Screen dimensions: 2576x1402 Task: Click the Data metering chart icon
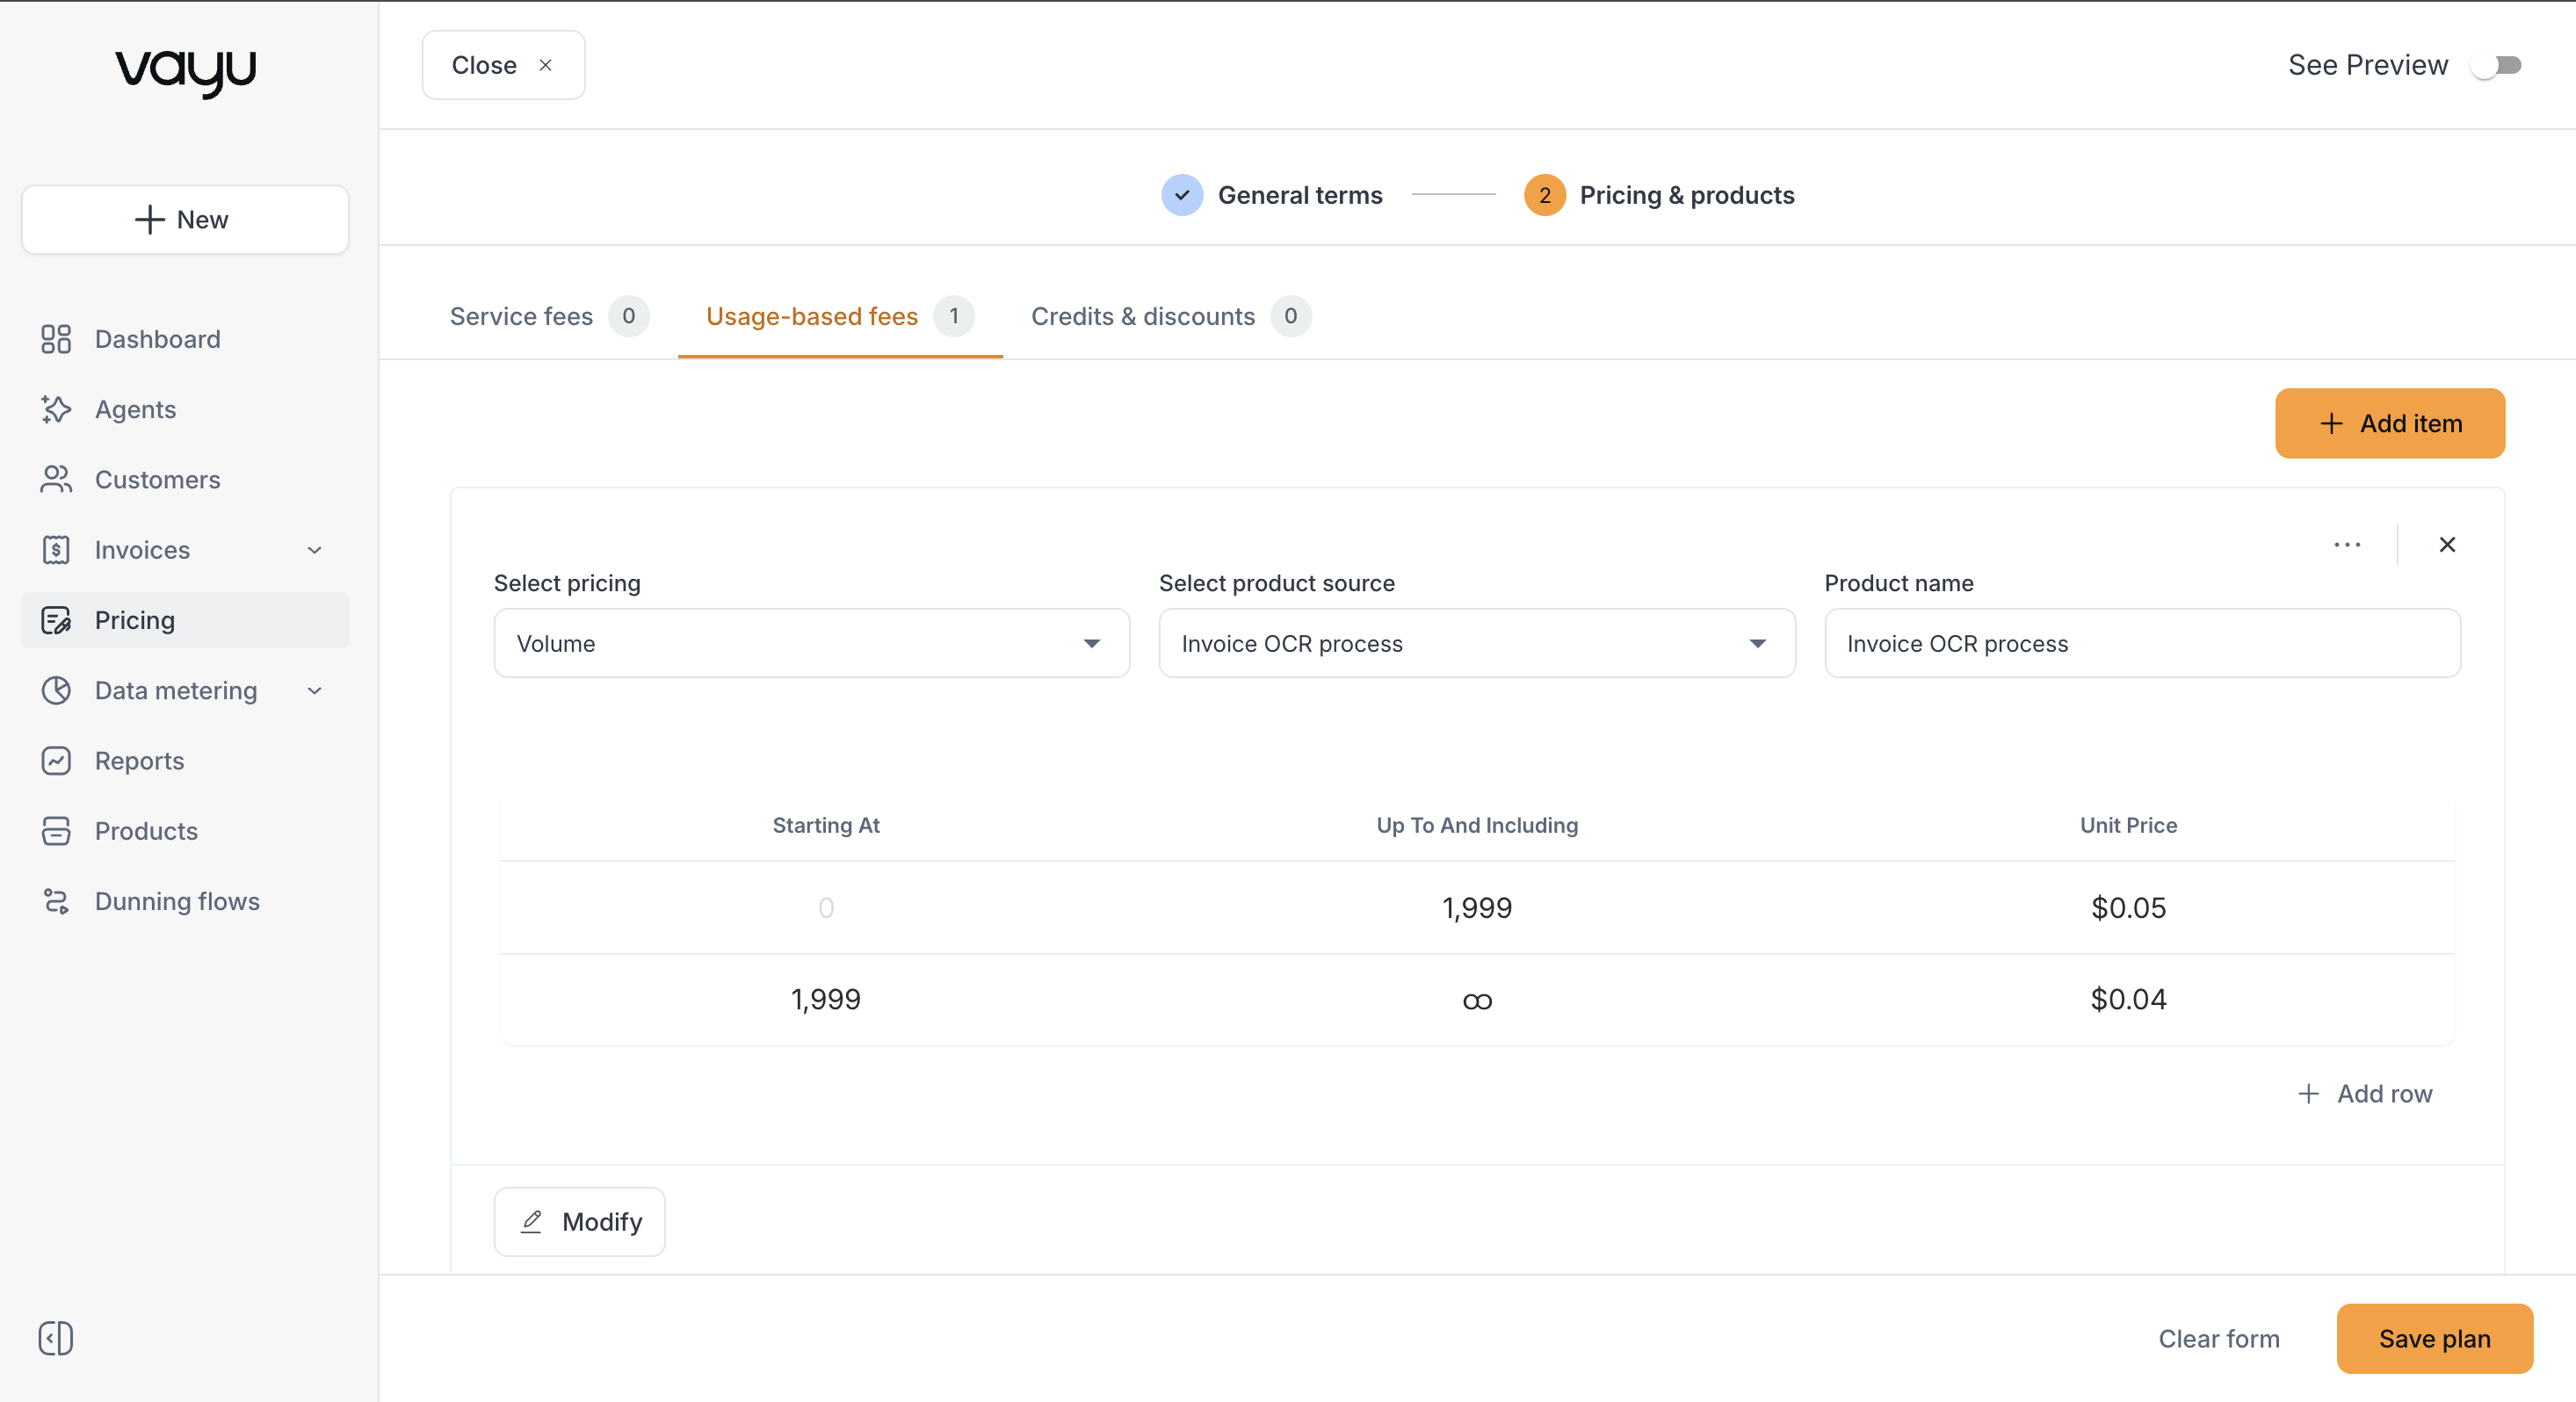tap(56, 690)
